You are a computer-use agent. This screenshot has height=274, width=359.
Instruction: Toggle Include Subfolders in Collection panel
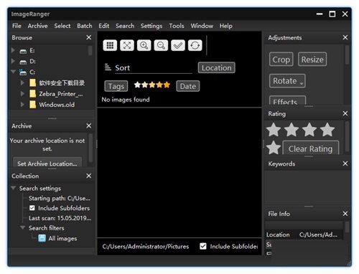click(32, 208)
